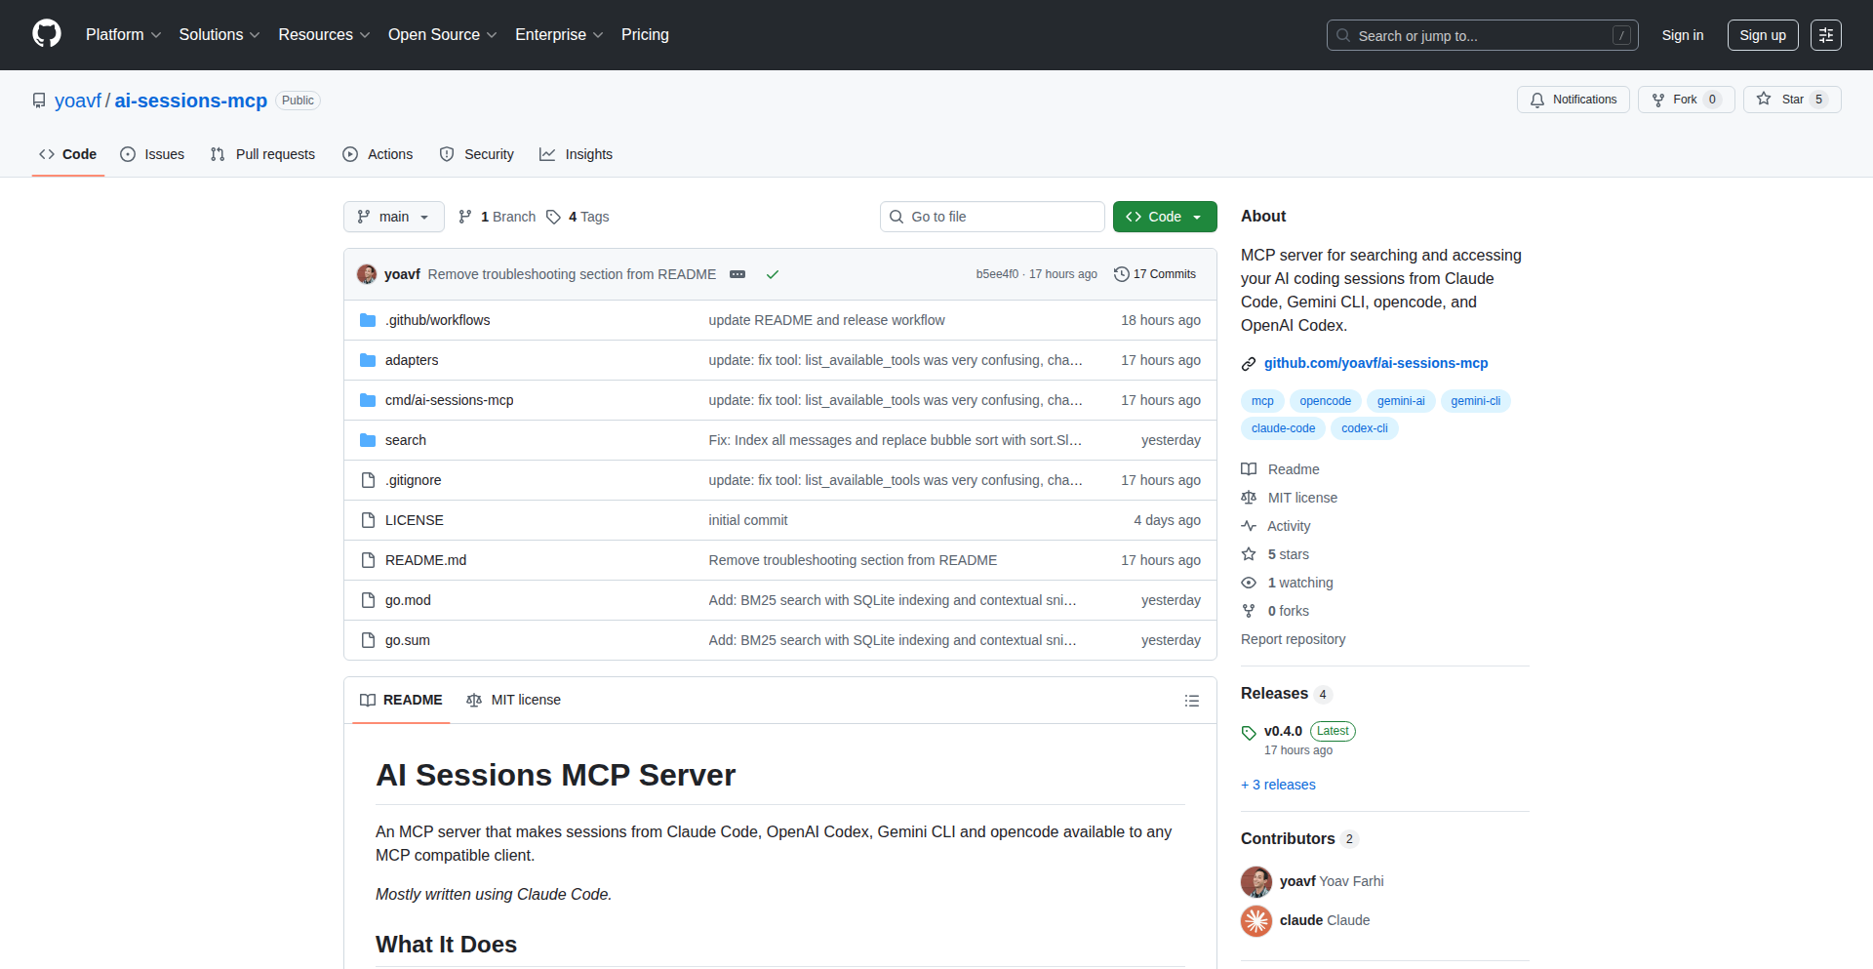Viewport: 1873px width, 969px height.
Task: Click the GitHub logo icon
Action: click(x=47, y=34)
